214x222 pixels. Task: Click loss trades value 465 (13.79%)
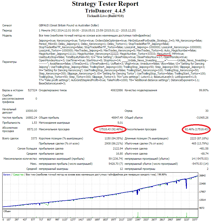tap(200, 143)
